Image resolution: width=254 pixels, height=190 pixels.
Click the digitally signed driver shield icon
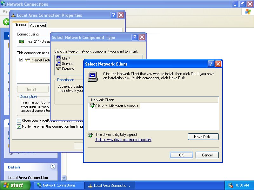tap(90, 134)
